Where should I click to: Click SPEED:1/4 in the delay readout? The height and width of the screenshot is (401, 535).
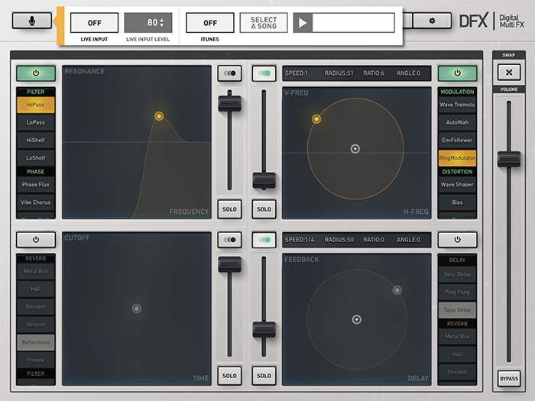point(300,240)
